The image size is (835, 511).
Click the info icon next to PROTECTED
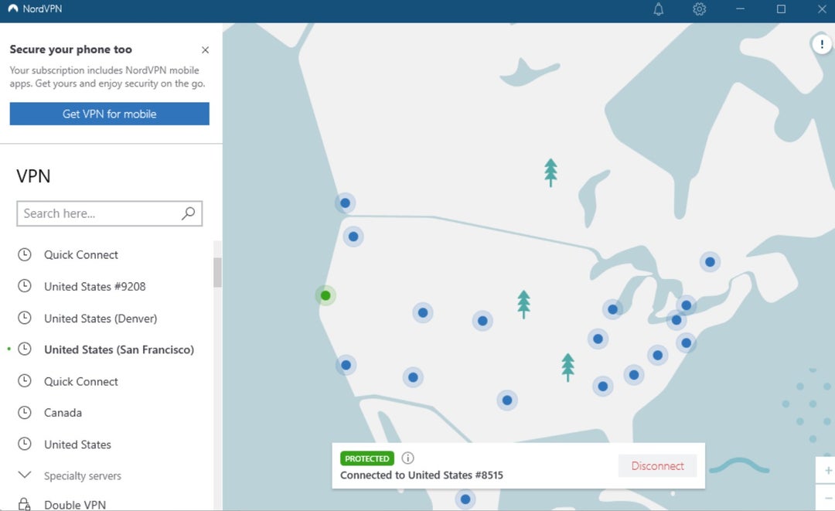click(407, 458)
